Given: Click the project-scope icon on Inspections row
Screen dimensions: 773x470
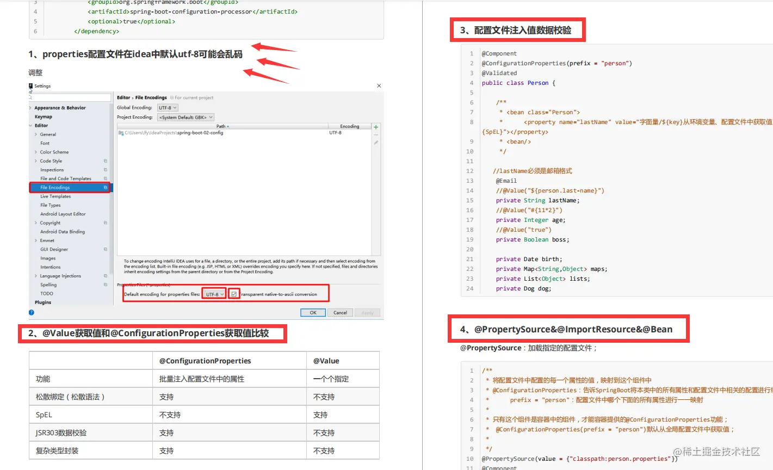Looking at the screenshot, I should (x=106, y=170).
